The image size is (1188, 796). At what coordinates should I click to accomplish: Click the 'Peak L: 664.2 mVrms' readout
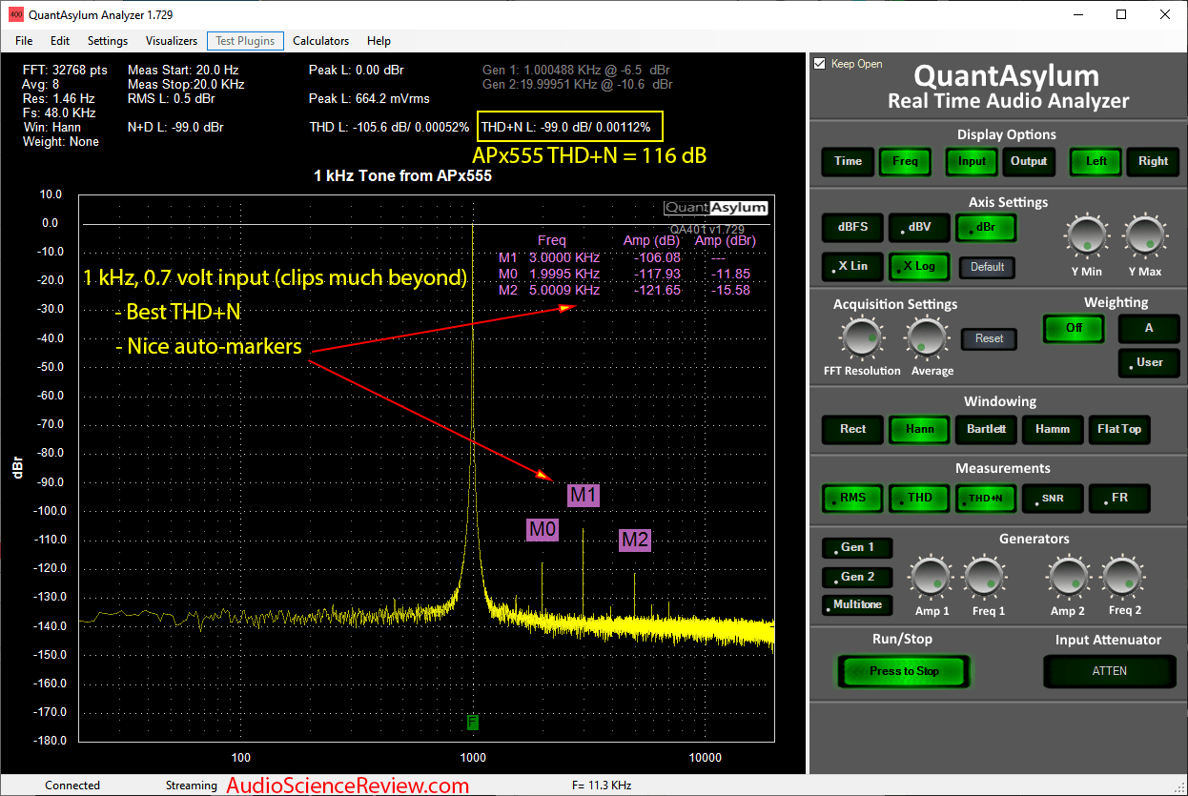[370, 98]
